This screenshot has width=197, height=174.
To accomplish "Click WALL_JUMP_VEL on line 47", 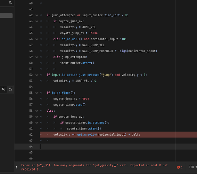I will [x=93, y=45].
